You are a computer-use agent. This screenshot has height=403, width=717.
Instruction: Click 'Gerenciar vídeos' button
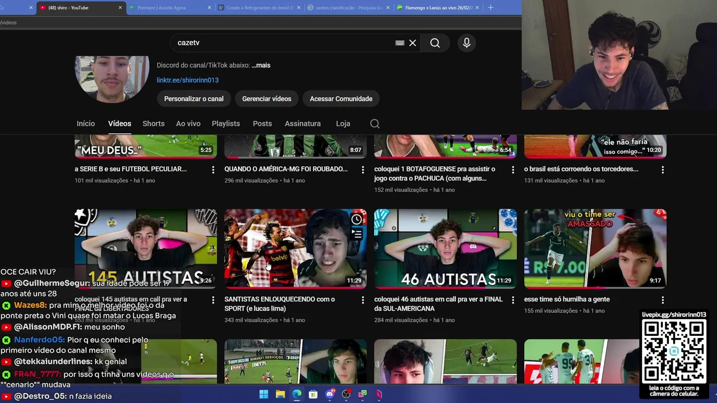click(267, 99)
